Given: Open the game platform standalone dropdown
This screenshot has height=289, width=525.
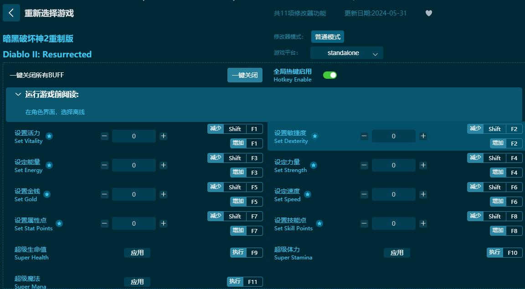Looking at the screenshot, I should [x=346, y=53].
